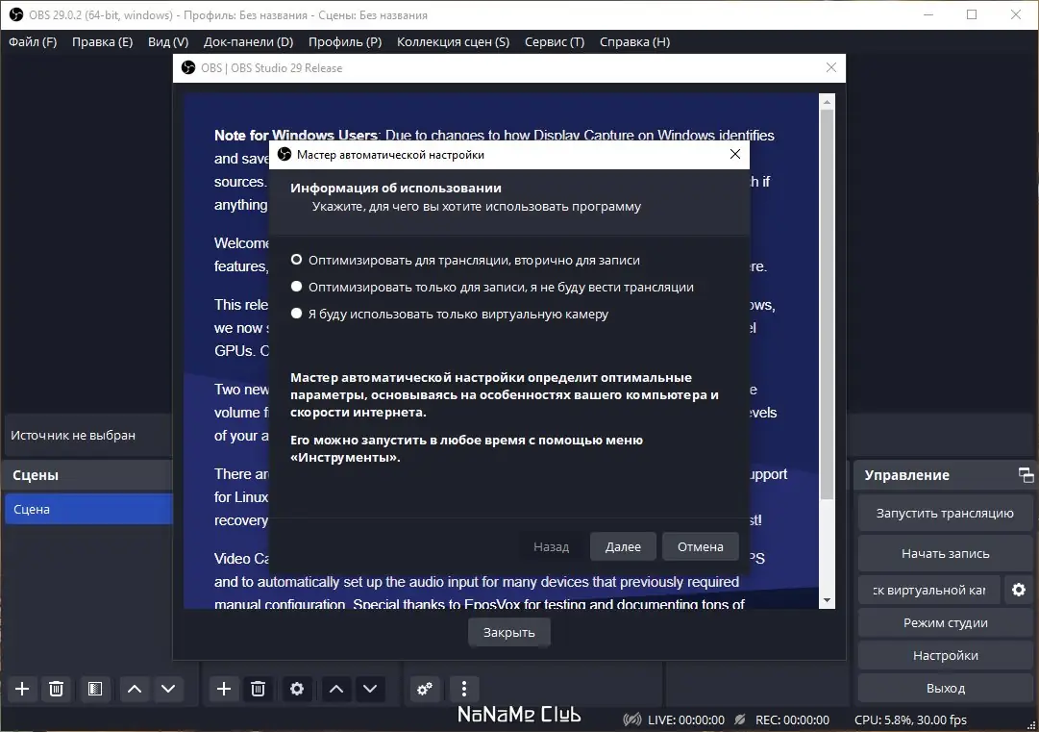This screenshot has width=1039, height=732.
Task: Click the Назад button in wizard
Action: pyautogui.click(x=552, y=547)
